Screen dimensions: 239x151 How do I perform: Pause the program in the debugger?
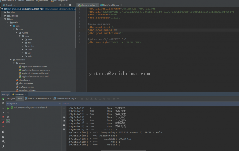3,112
